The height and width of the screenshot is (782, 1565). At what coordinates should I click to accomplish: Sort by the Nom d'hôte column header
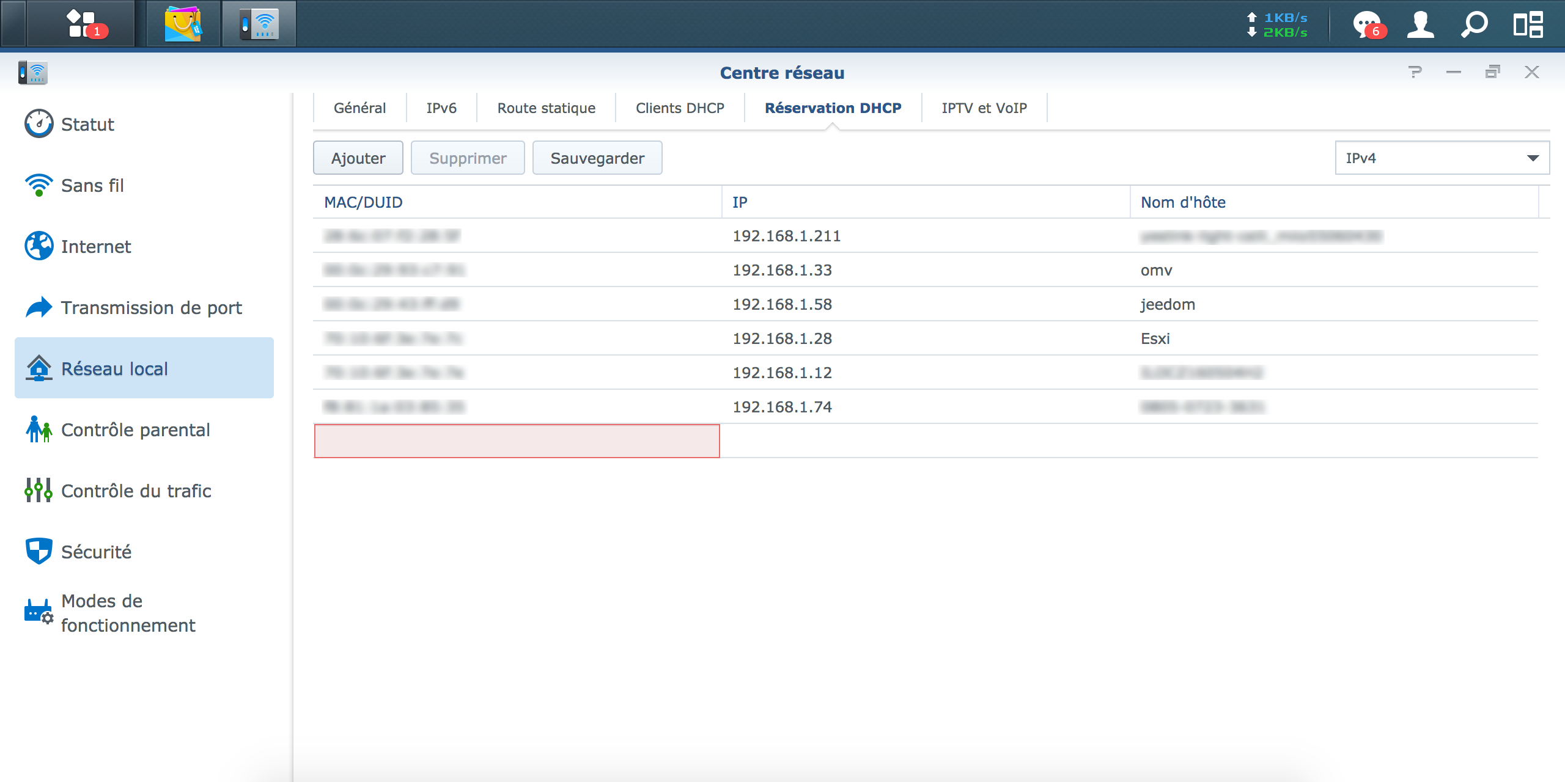point(1334,202)
